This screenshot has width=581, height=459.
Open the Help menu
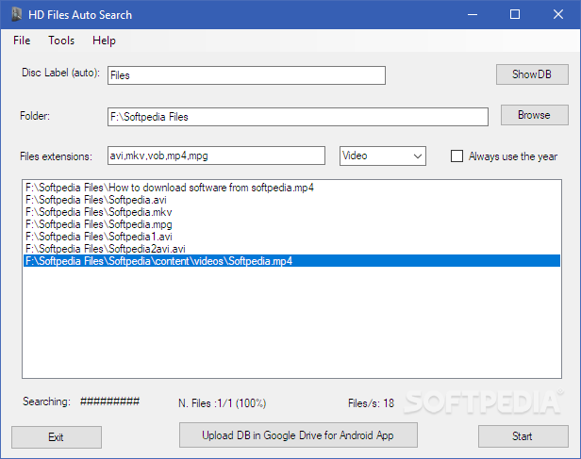[x=104, y=41]
